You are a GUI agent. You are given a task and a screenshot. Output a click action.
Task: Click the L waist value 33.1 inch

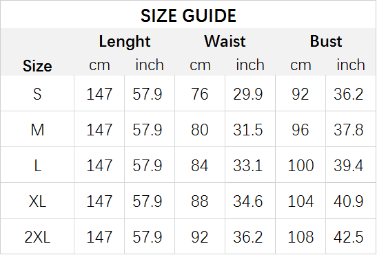pyautogui.click(x=247, y=166)
